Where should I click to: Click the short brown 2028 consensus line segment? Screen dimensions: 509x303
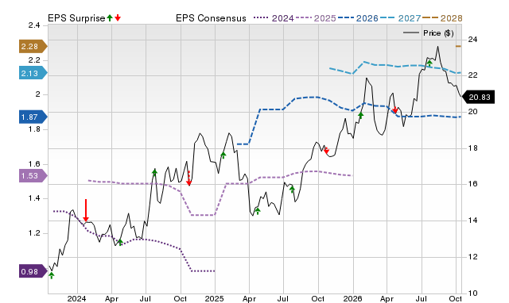458,46
